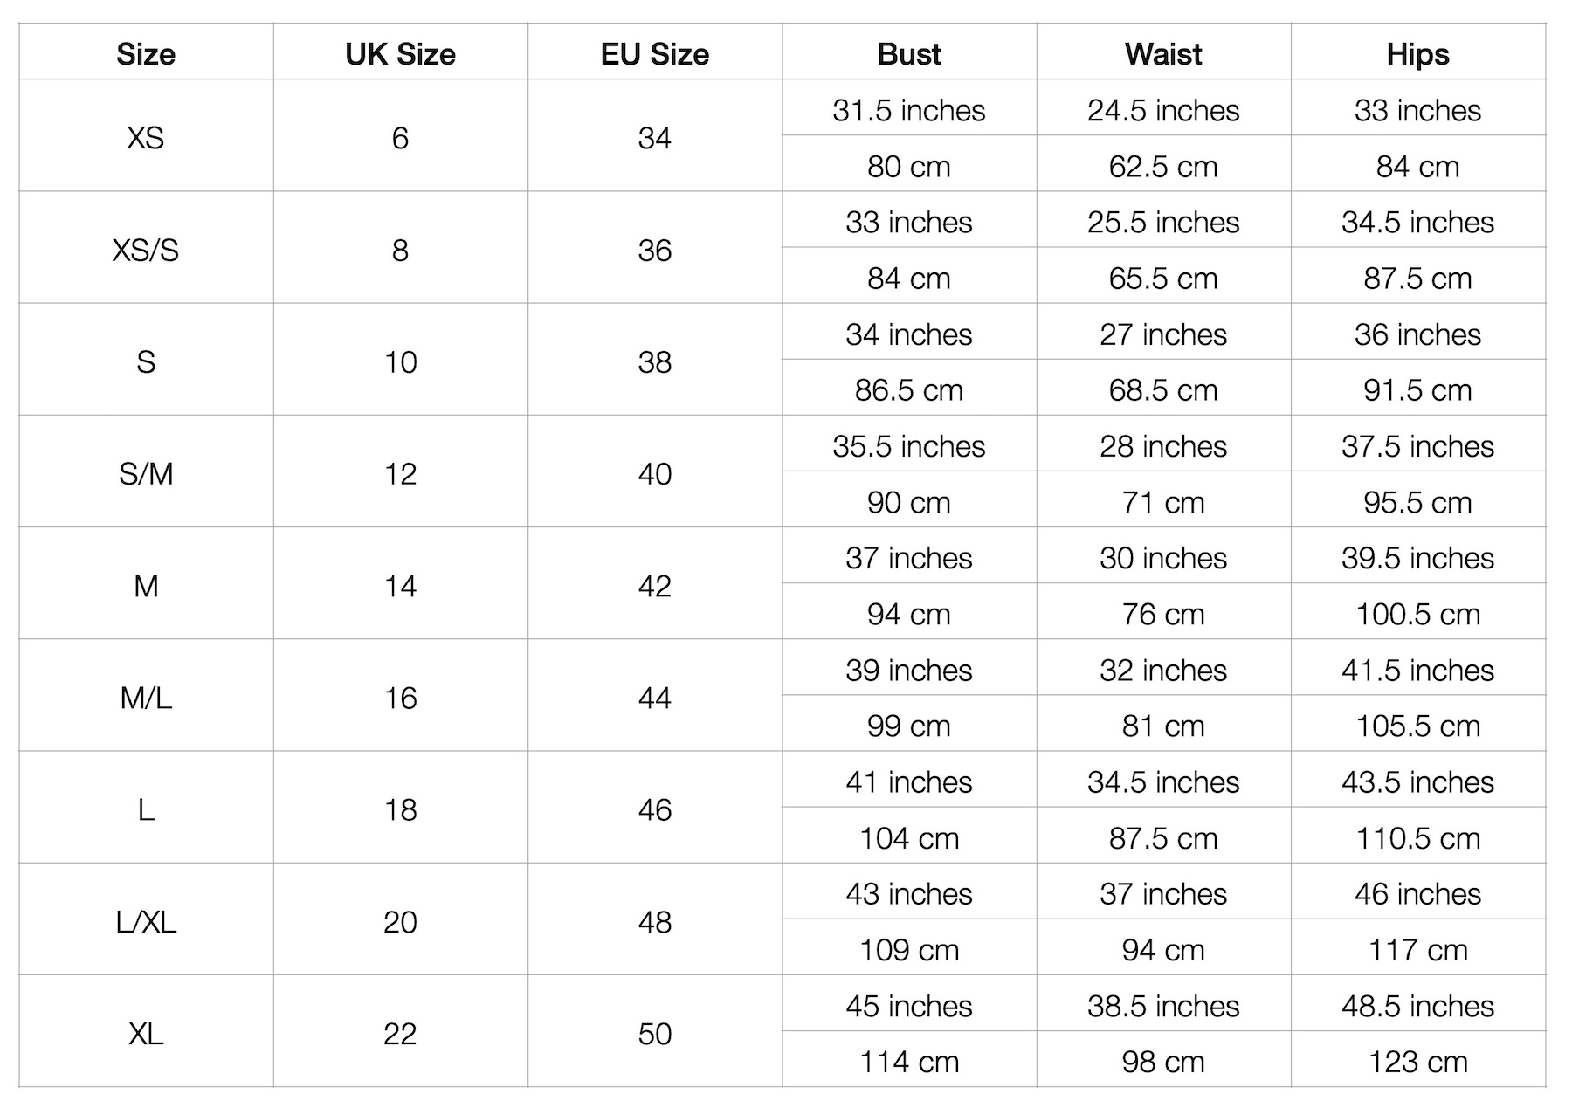Click the 31.5 inches bust cell
The image size is (1572, 1108).
pos(909,111)
